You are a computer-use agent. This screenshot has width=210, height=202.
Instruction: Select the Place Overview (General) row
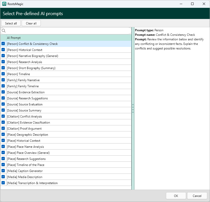click(x=66, y=153)
